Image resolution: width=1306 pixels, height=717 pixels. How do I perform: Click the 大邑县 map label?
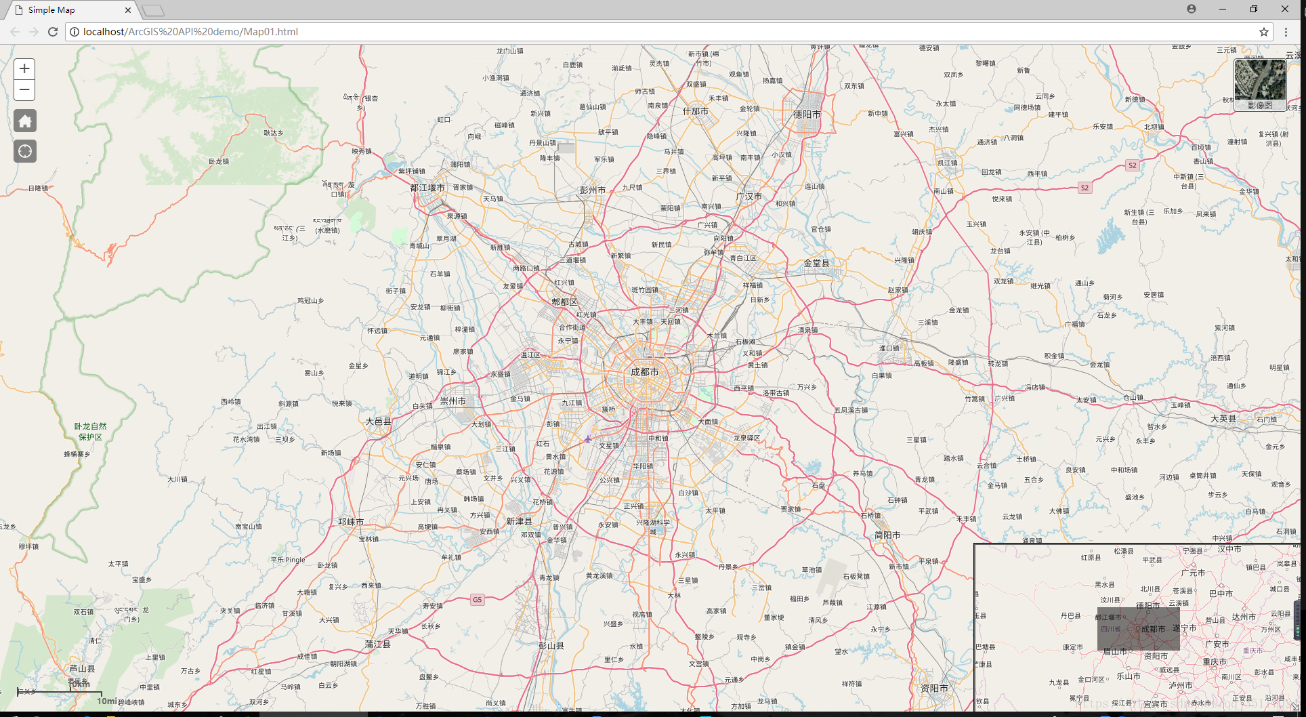[x=379, y=421]
